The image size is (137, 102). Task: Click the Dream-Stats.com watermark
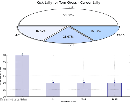[x=13, y=99]
